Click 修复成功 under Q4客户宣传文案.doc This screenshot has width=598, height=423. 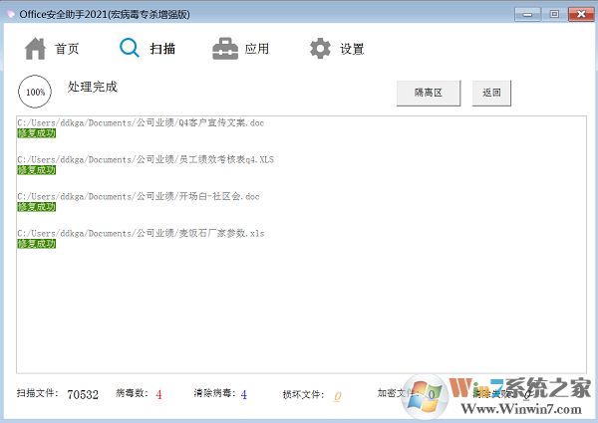click(37, 133)
